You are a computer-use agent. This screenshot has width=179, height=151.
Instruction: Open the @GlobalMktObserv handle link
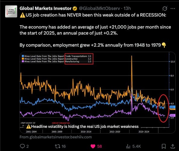99,8
